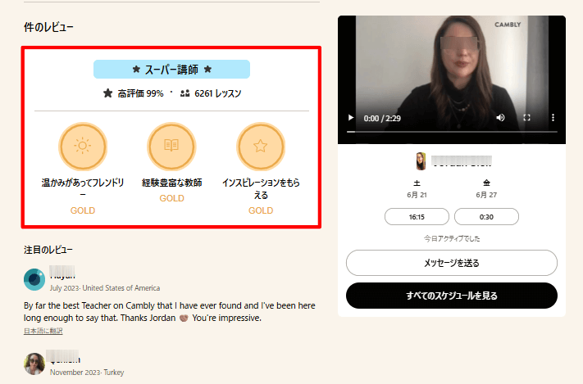
Task: Click the teal reviewer avatar, July 2023
Action: [x=34, y=279]
